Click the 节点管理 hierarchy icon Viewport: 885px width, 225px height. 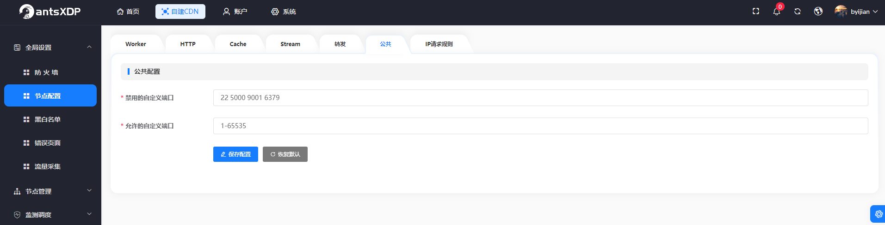[x=17, y=191]
